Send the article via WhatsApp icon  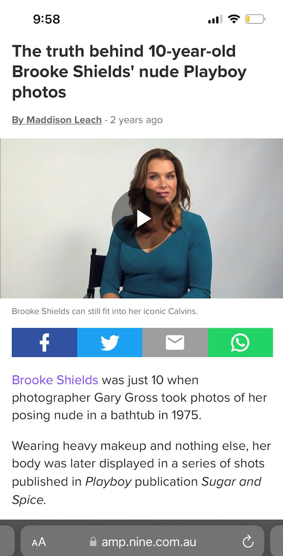240,342
